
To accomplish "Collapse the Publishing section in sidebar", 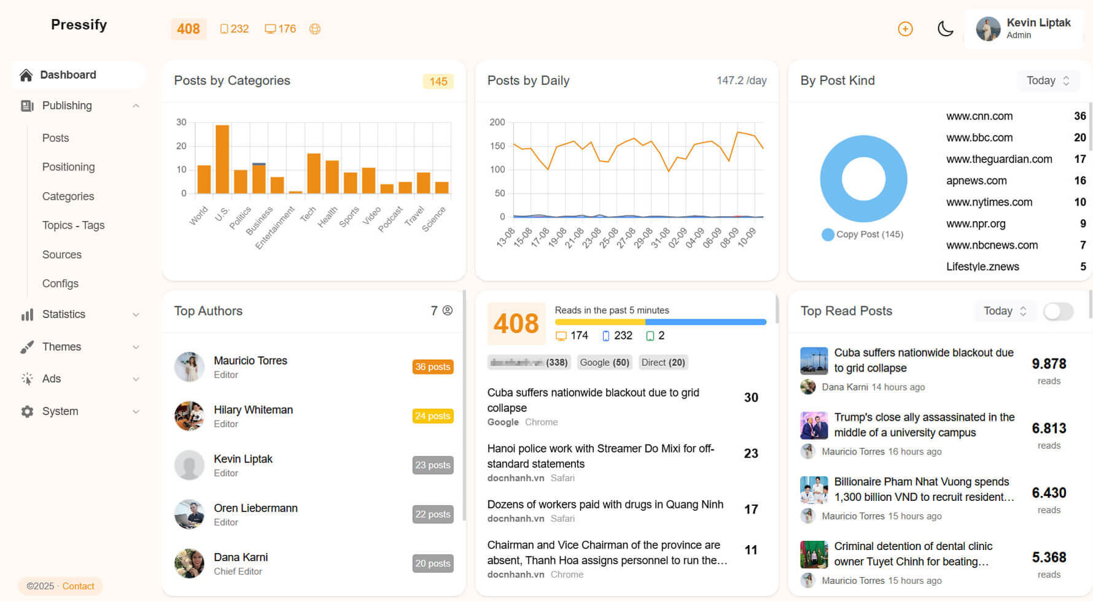I will click(136, 106).
